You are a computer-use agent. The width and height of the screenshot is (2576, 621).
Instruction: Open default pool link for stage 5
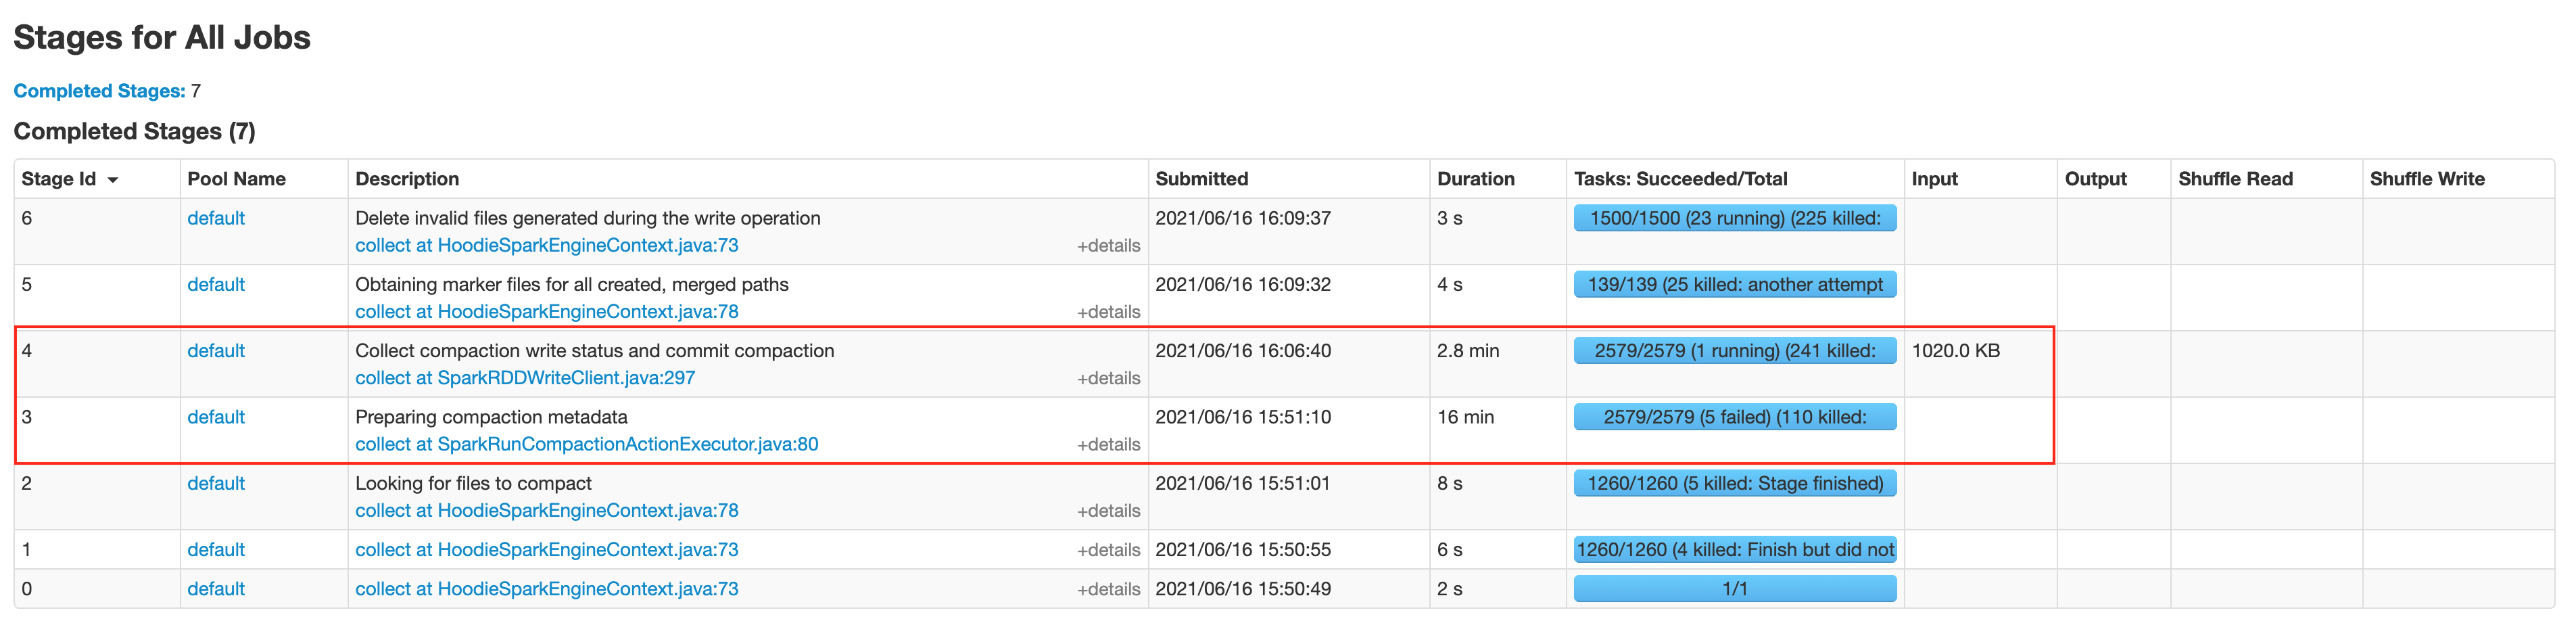tap(216, 284)
